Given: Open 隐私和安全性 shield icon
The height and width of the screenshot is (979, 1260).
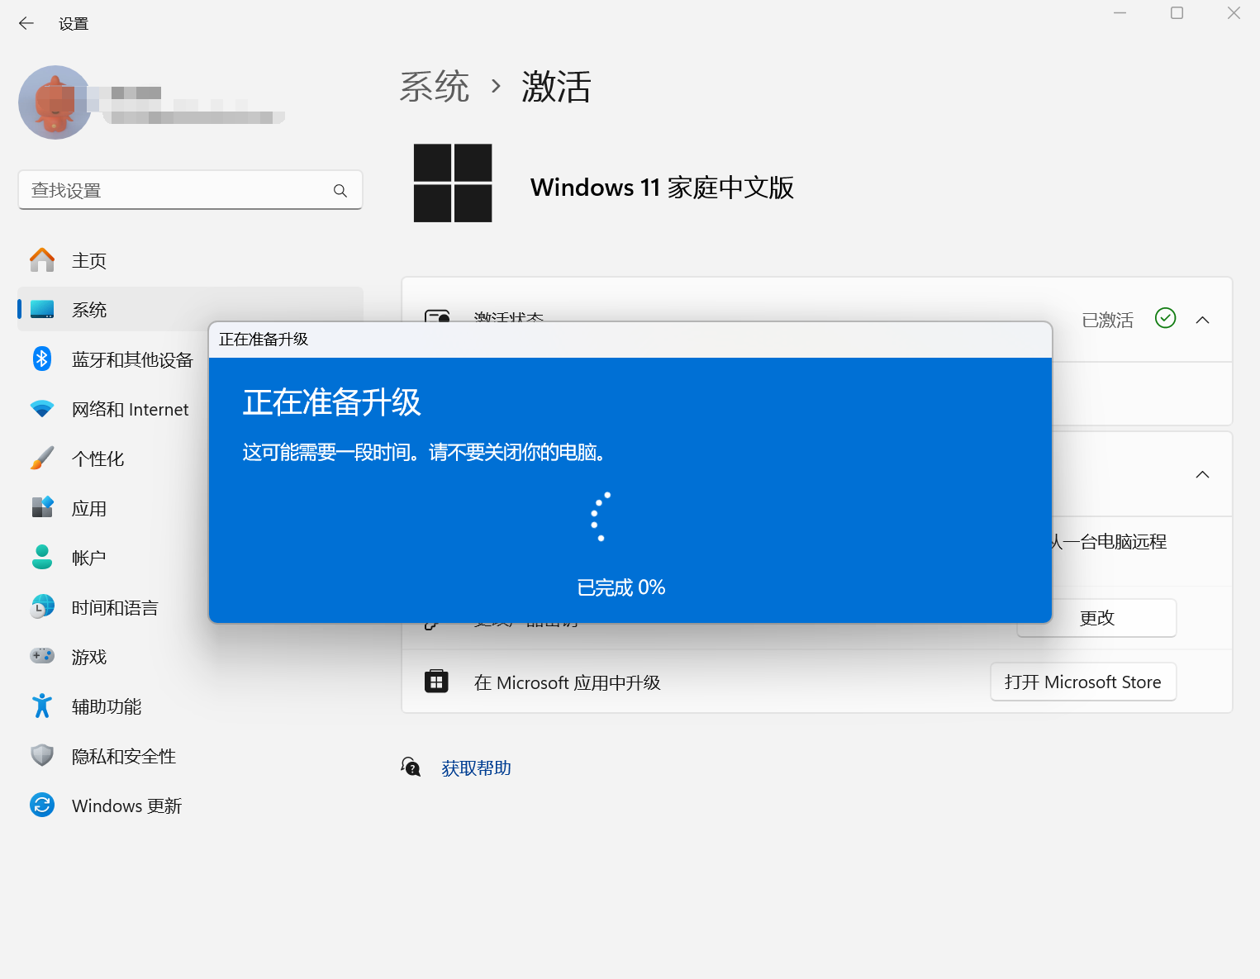Looking at the screenshot, I should pyautogui.click(x=42, y=755).
